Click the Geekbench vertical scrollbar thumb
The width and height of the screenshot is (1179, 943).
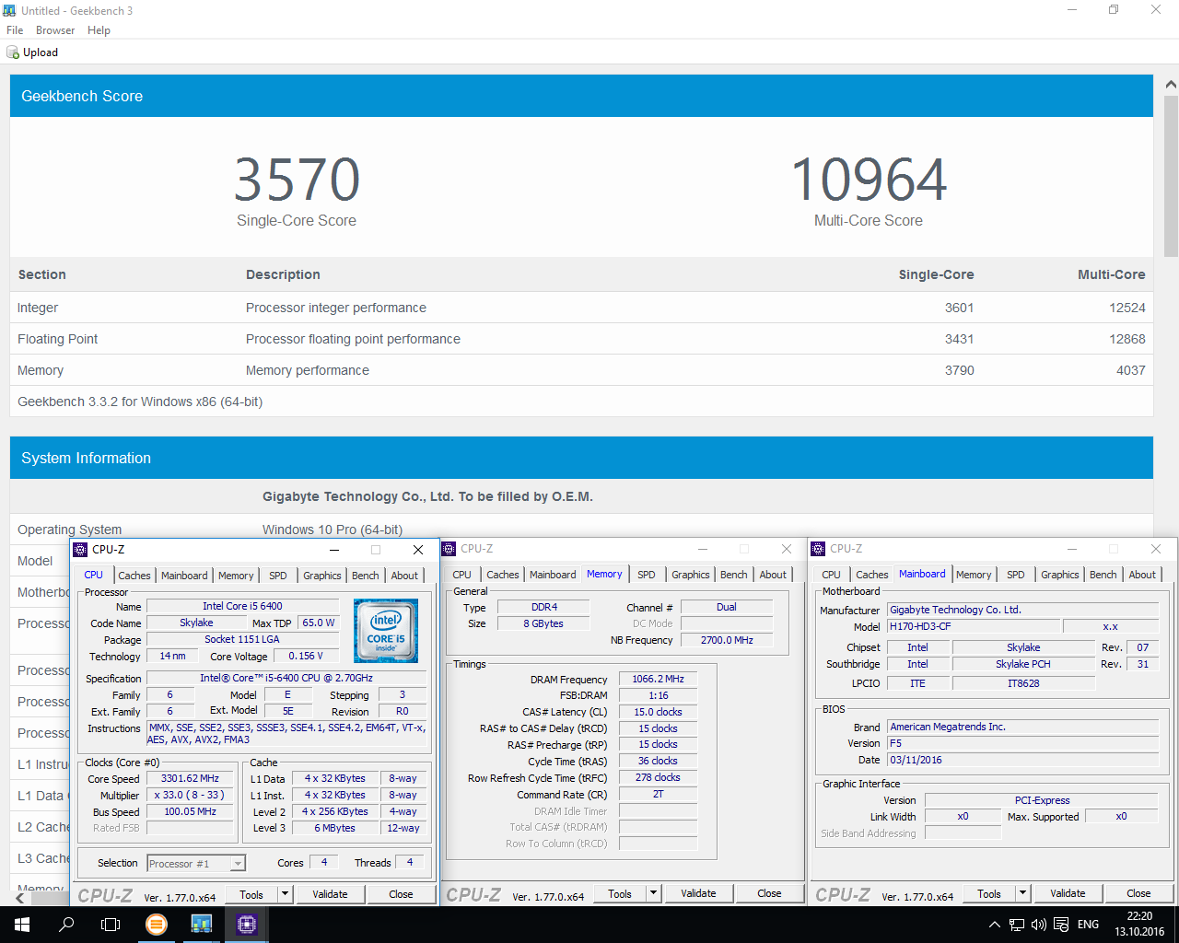pyautogui.click(x=1171, y=177)
